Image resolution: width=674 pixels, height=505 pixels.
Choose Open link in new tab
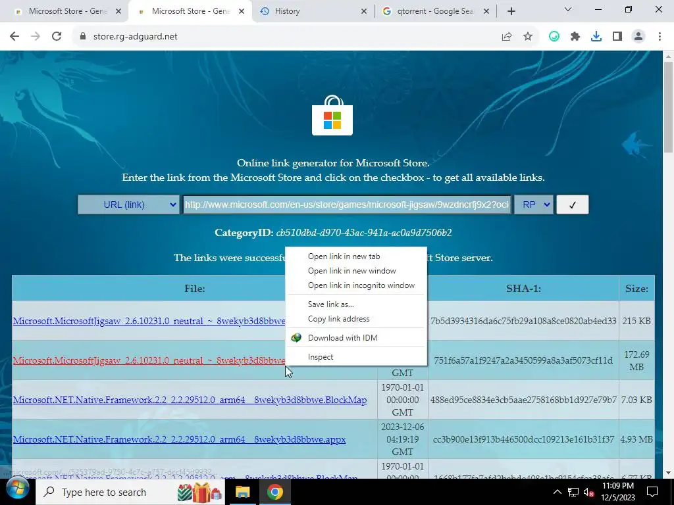point(356,256)
